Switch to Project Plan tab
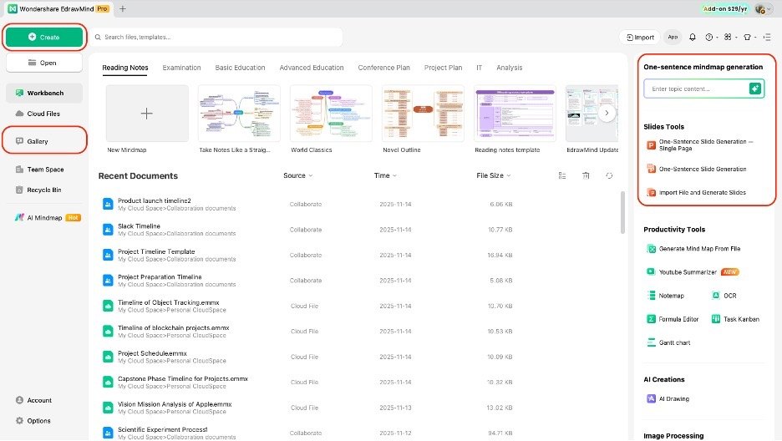782x441 pixels. (x=443, y=68)
